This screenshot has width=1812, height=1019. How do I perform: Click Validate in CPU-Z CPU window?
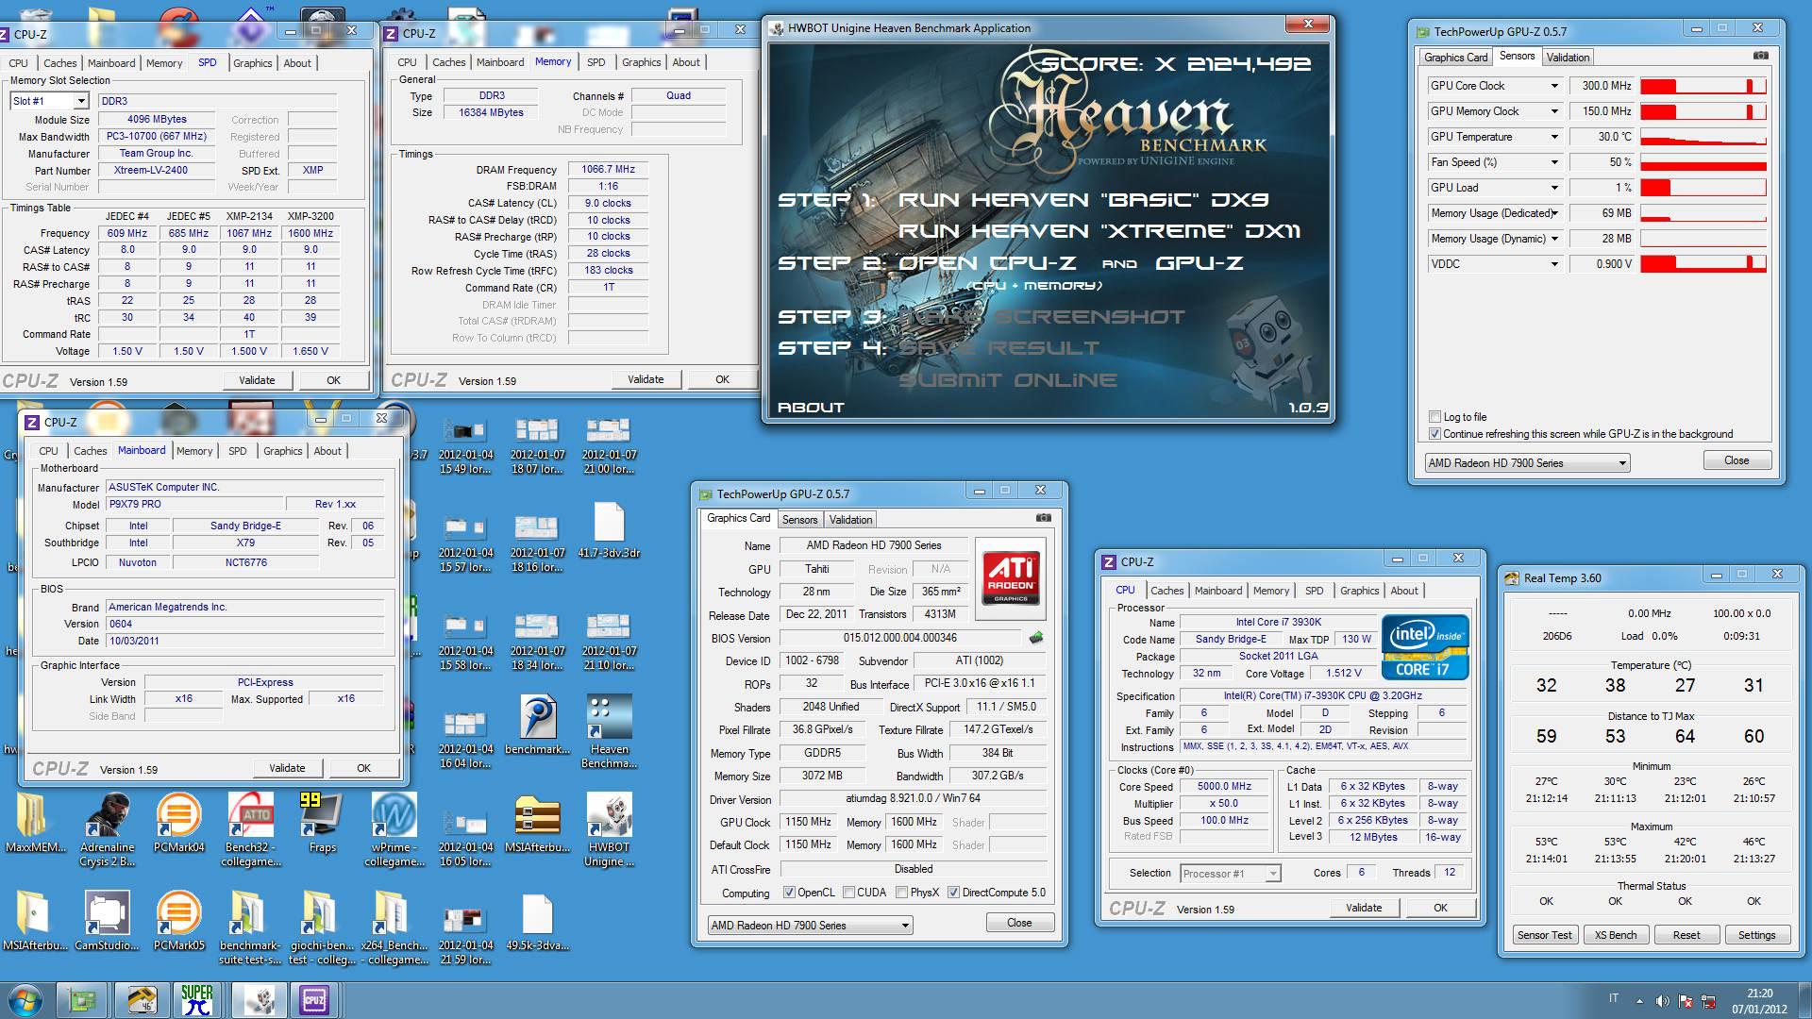pos(1363,908)
